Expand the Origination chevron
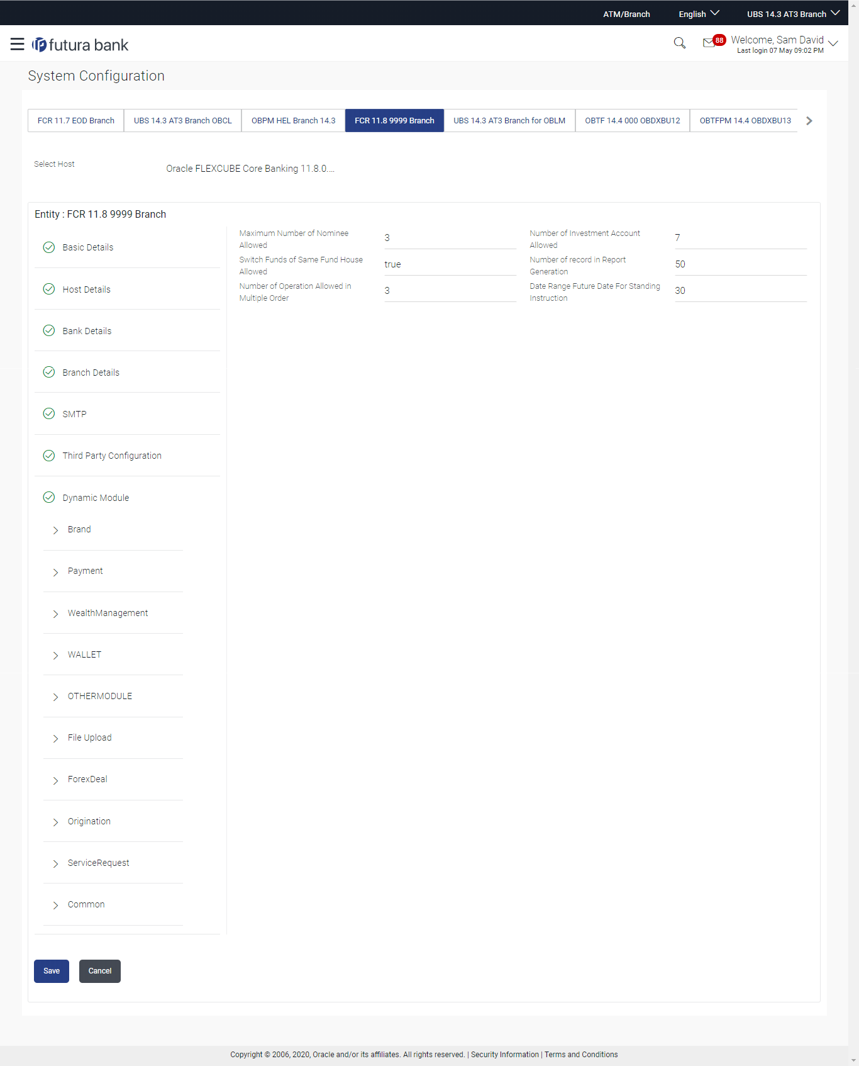 click(55, 822)
